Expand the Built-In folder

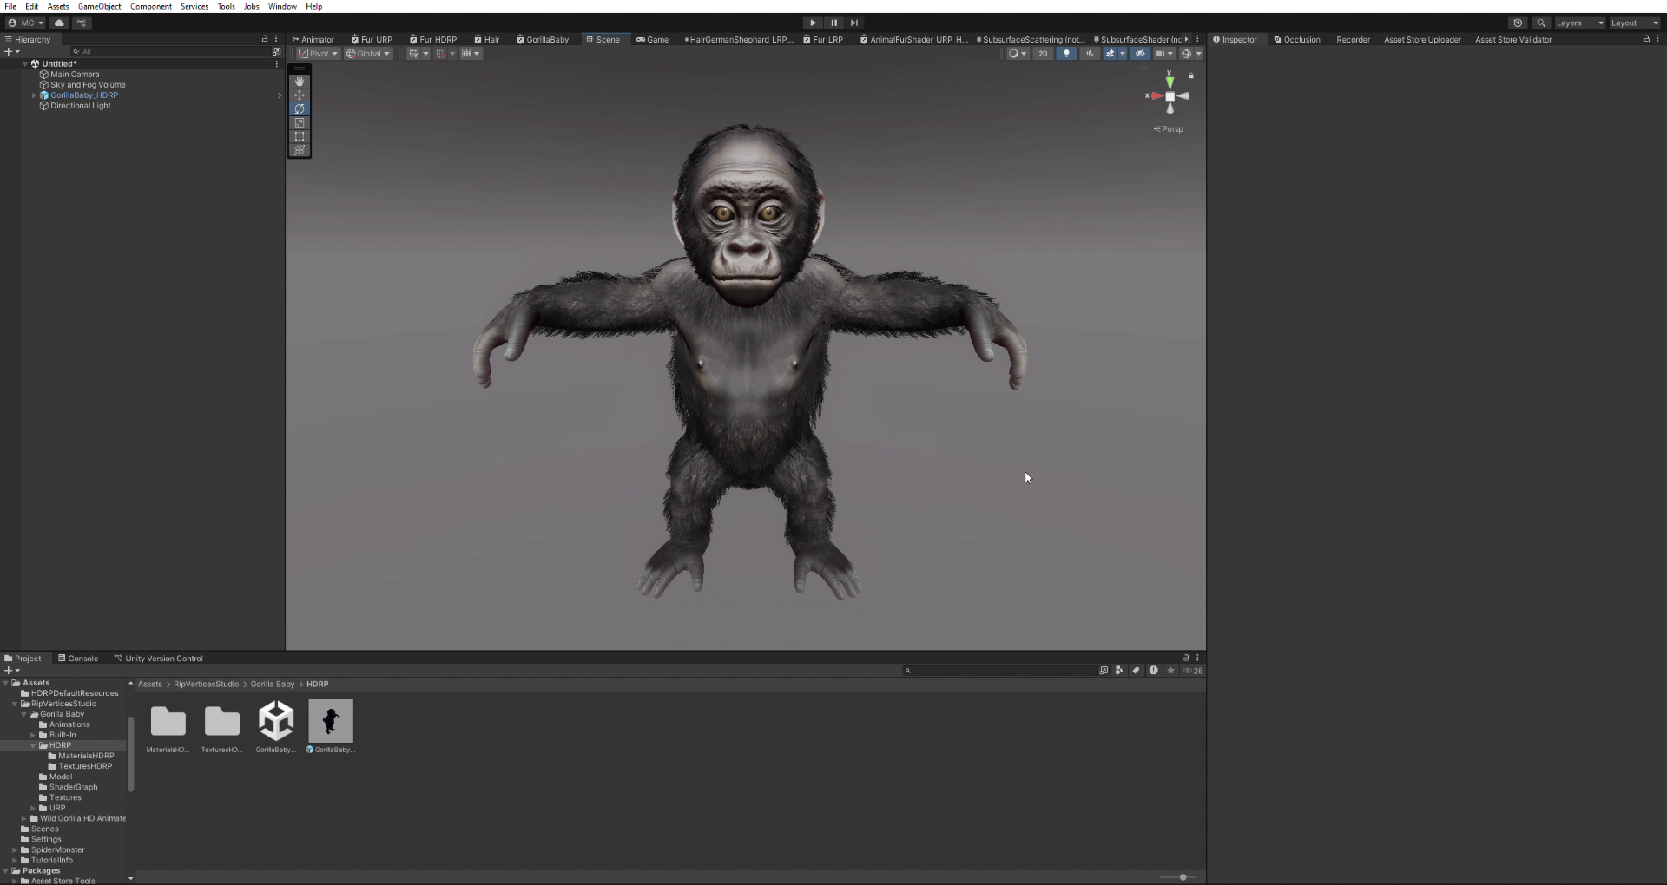click(33, 735)
